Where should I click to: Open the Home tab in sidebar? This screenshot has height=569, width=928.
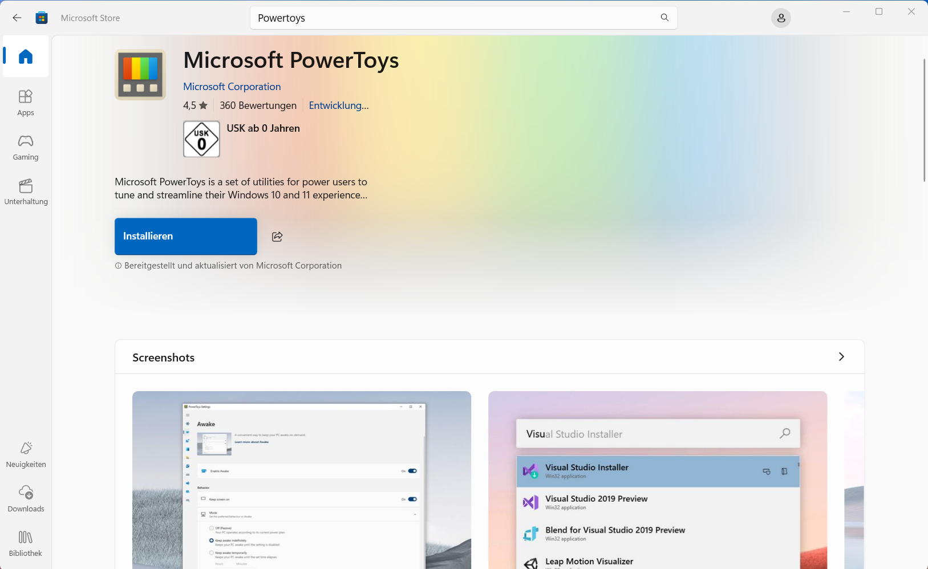coord(26,56)
